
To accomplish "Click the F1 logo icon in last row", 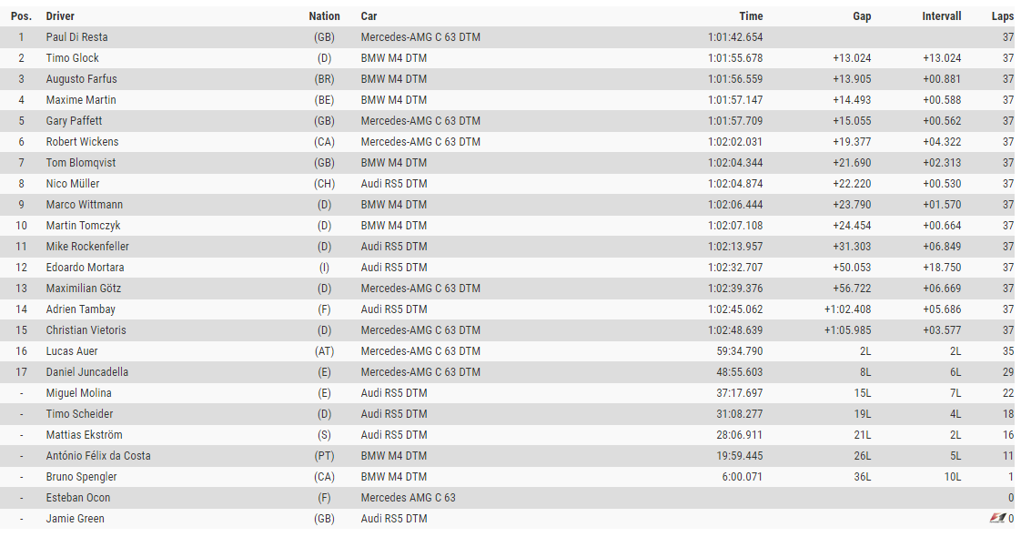I will click(997, 518).
